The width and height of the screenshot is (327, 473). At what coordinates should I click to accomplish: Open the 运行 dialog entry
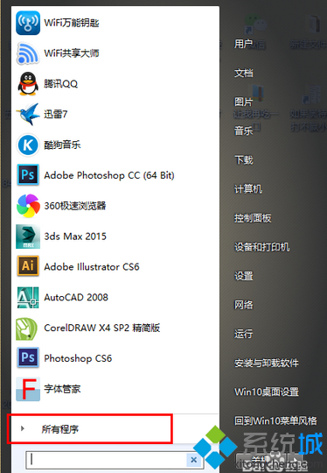pyautogui.click(x=244, y=334)
